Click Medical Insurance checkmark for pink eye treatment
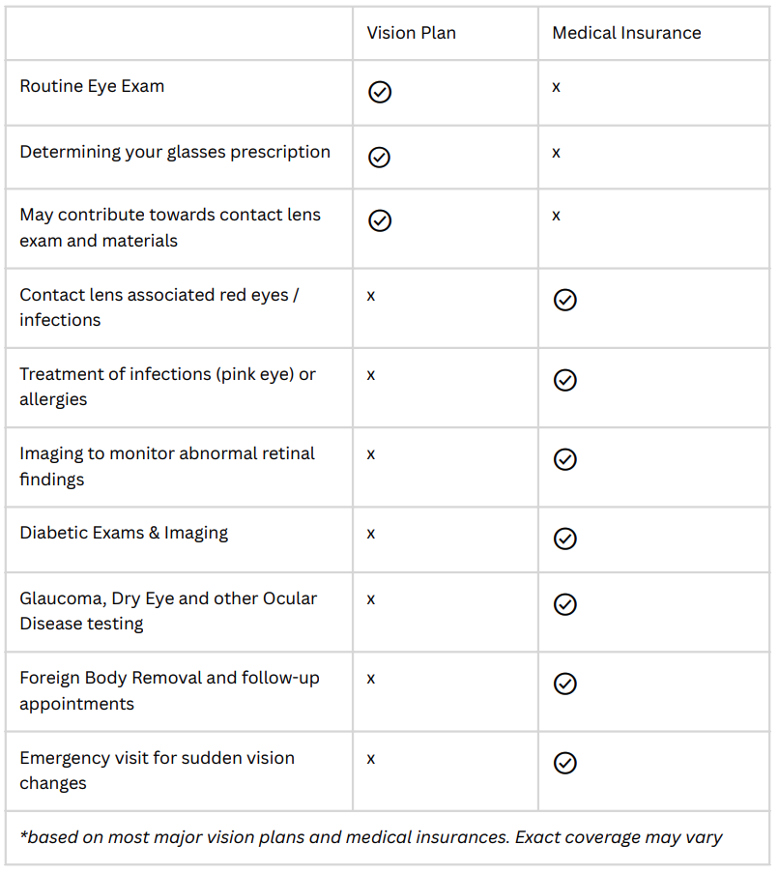Image resolution: width=779 pixels, height=874 pixels. click(x=565, y=380)
